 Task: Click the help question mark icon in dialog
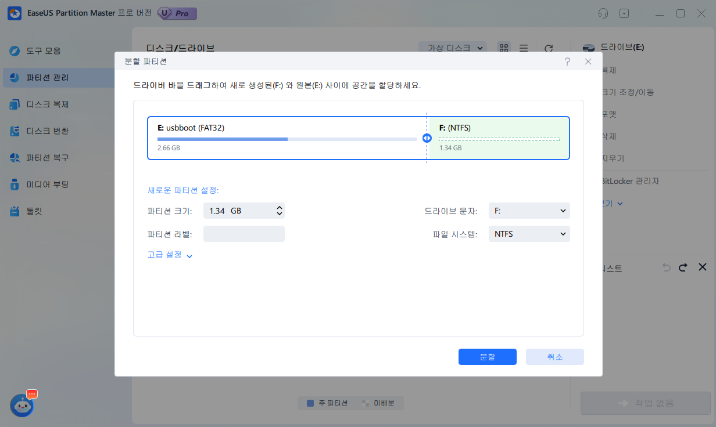567,61
